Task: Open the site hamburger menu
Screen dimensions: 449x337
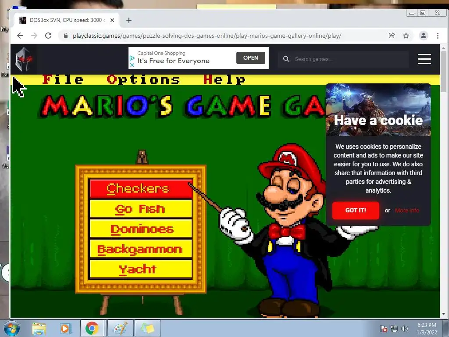Action: coord(424,59)
